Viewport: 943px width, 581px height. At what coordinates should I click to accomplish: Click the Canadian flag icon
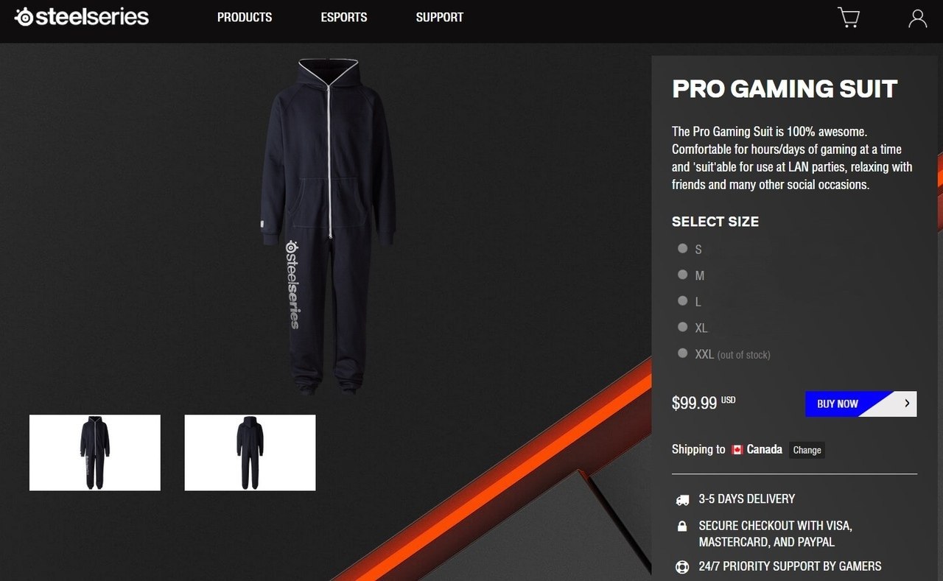(737, 449)
